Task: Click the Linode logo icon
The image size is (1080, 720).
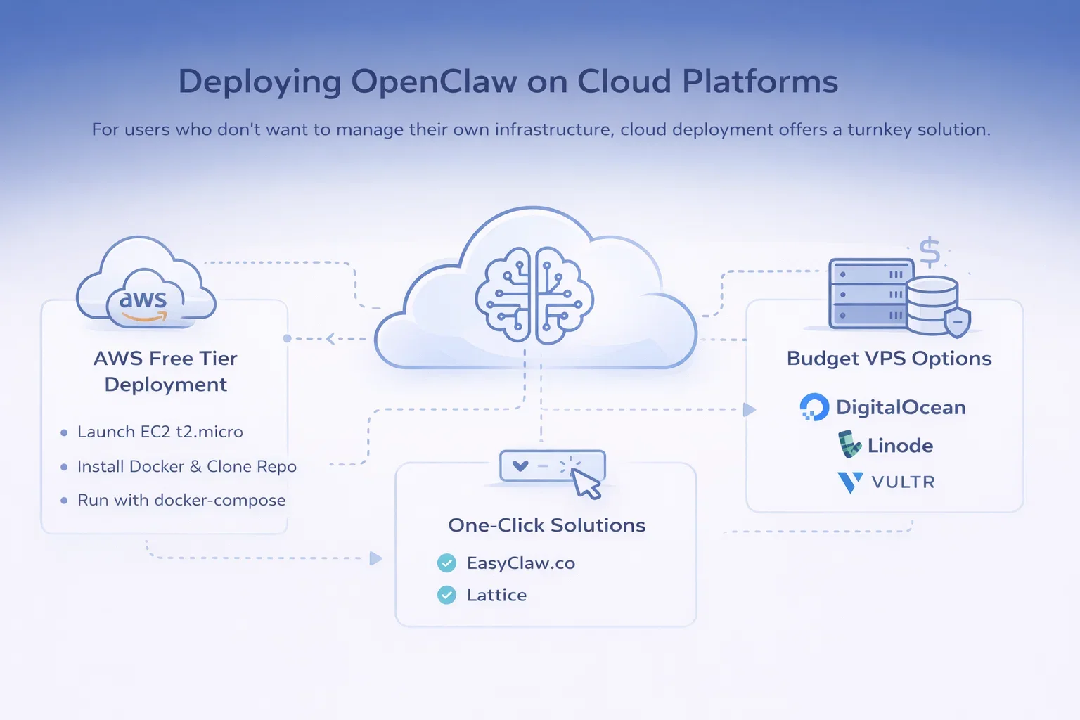Action: pos(849,445)
